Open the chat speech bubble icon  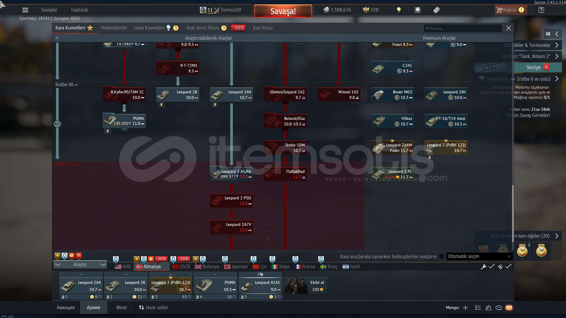pos(499,308)
